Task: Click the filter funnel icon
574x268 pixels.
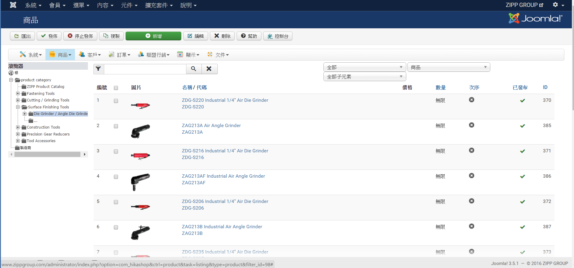Action: click(x=98, y=69)
